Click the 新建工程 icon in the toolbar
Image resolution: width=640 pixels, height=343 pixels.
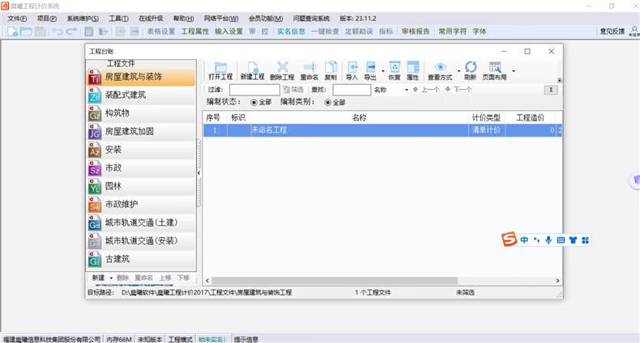coord(252,68)
